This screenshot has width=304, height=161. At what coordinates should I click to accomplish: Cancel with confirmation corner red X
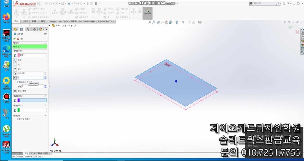(x=297, y=32)
